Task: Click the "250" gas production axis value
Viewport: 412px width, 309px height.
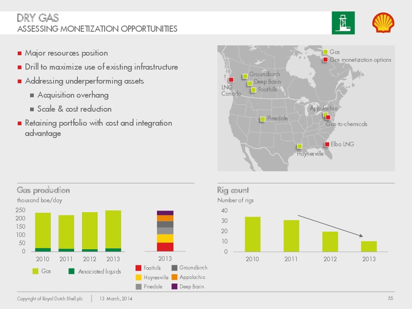Action: coord(21,210)
